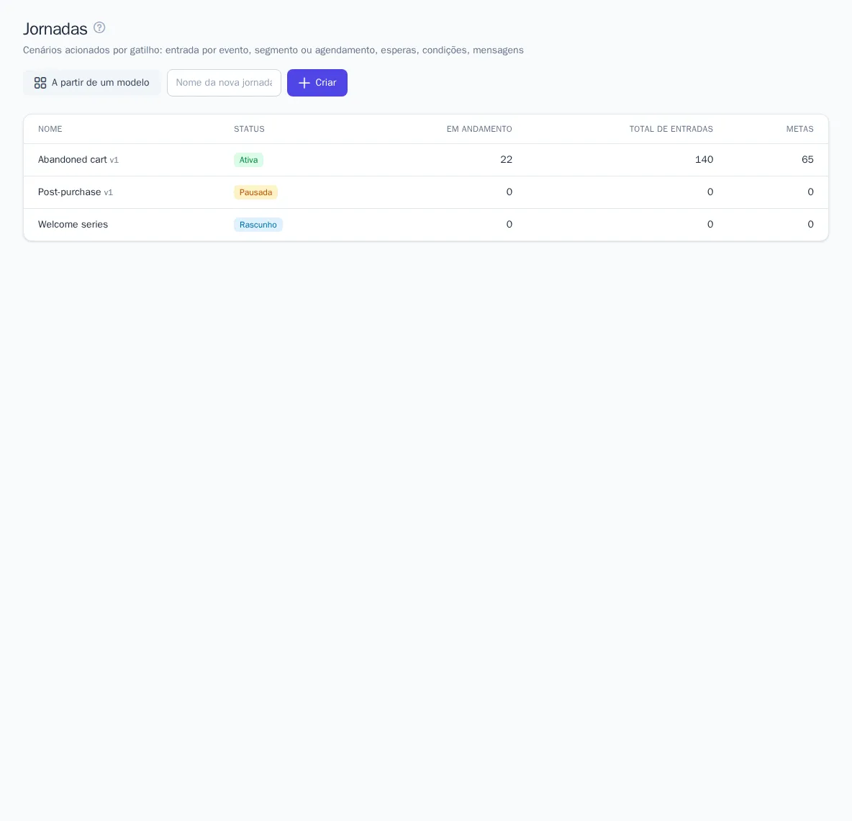The image size is (852, 821).
Task: Click the TOTAL DE ENTRADAS column header
Action: [x=671, y=129]
